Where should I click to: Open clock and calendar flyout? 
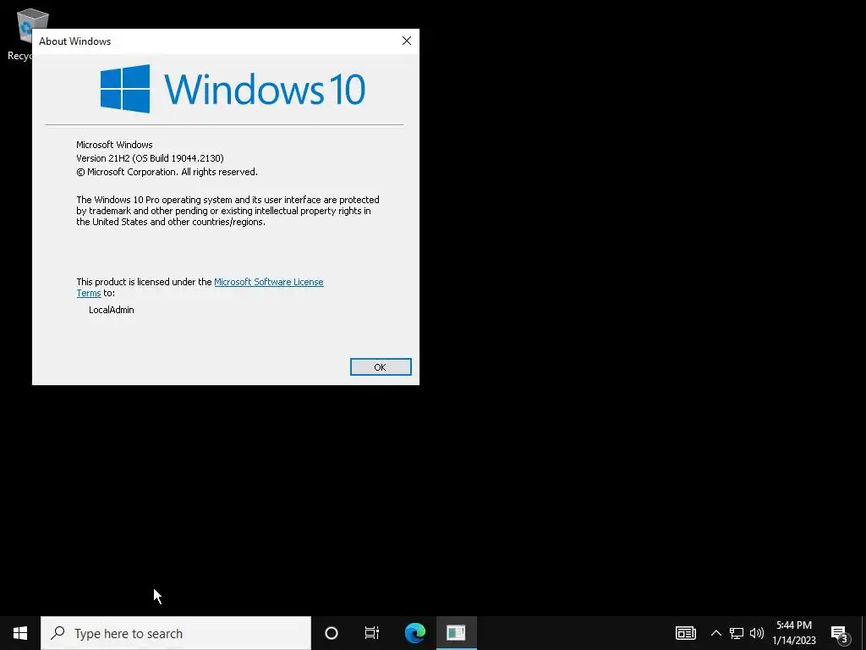794,633
